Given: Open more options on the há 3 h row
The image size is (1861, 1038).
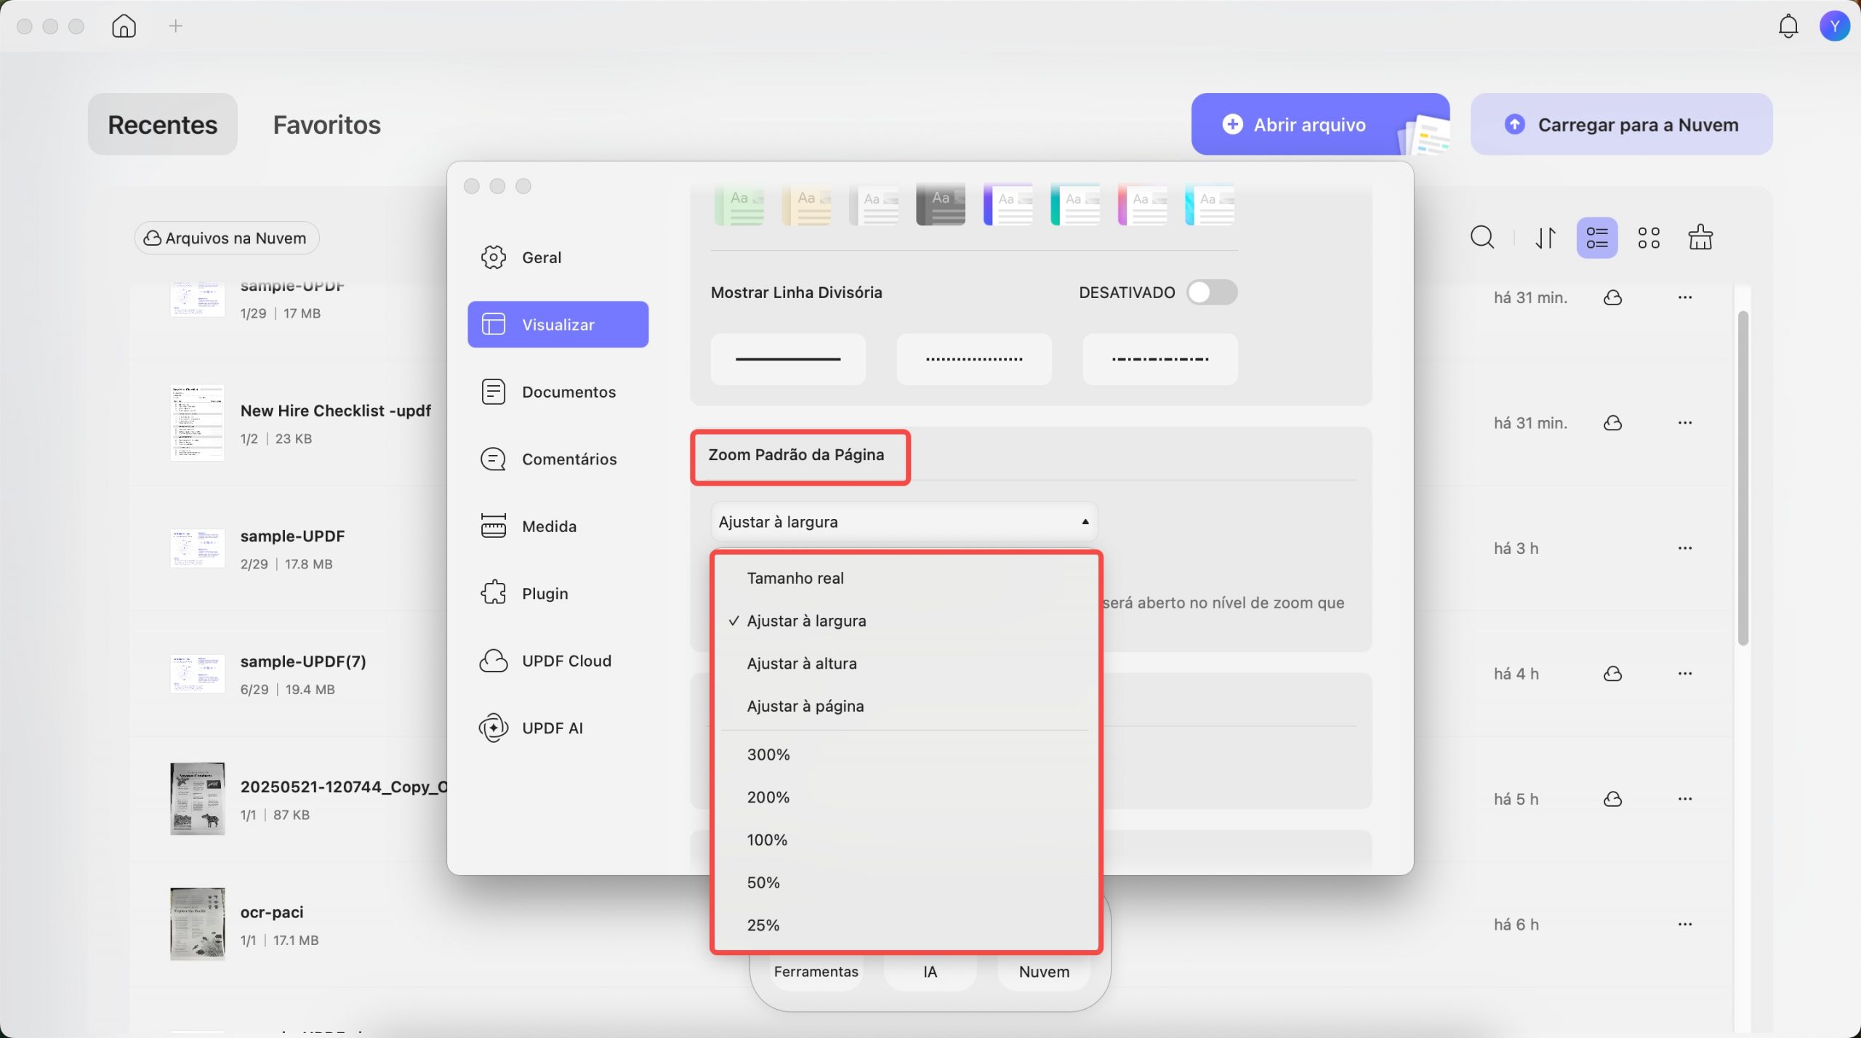Looking at the screenshot, I should 1685,548.
